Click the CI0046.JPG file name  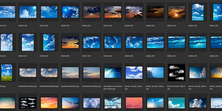pyautogui.click(x=65, y=56)
